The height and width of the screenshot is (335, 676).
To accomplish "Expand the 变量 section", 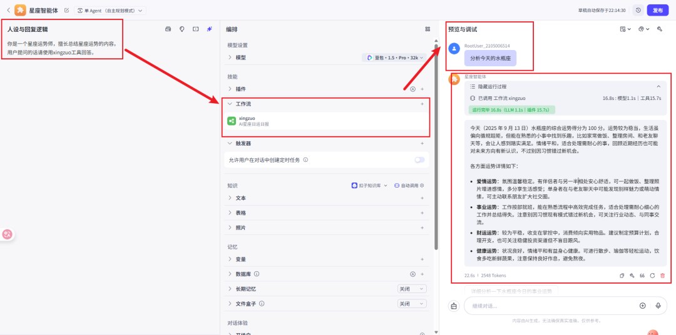I will coord(230,259).
